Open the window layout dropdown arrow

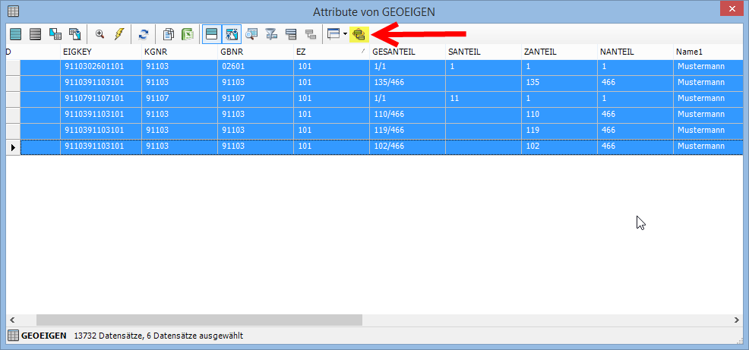click(345, 34)
